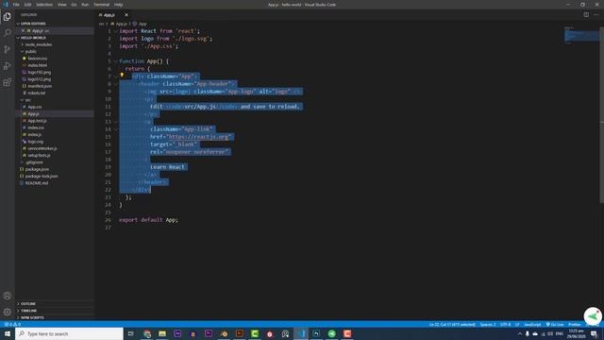Image resolution: width=604 pixels, height=340 pixels.
Task: Click the UTF-8 encoding indicator
Action: pos(506,324)
